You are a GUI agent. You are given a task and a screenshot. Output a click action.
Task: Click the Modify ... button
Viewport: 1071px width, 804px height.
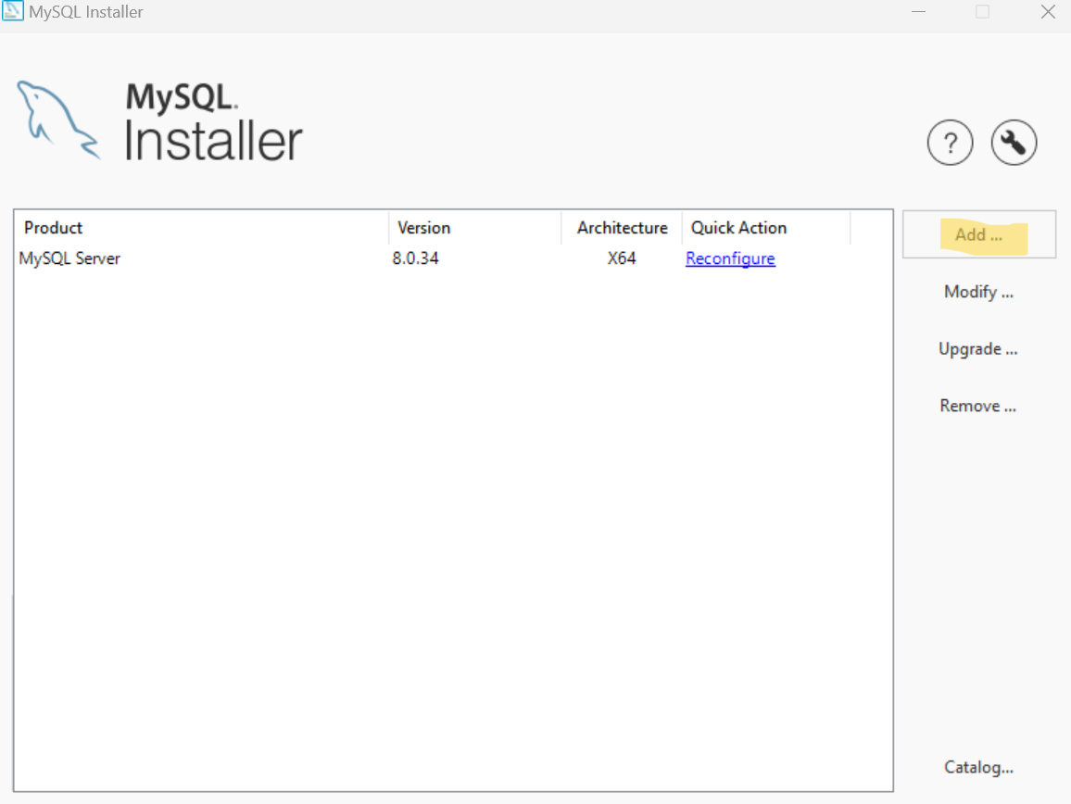(x=978, y=292)
